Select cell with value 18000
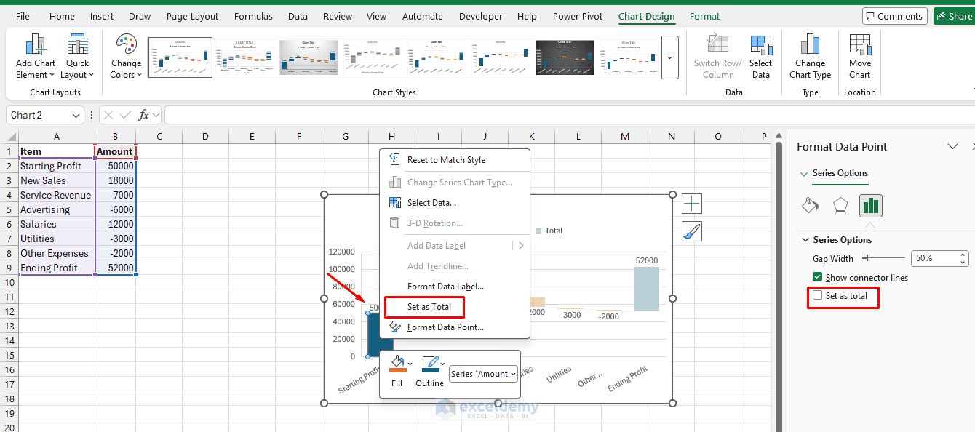Image resolution: width=975 pixels, height=432 pixels. pos(116,180)
